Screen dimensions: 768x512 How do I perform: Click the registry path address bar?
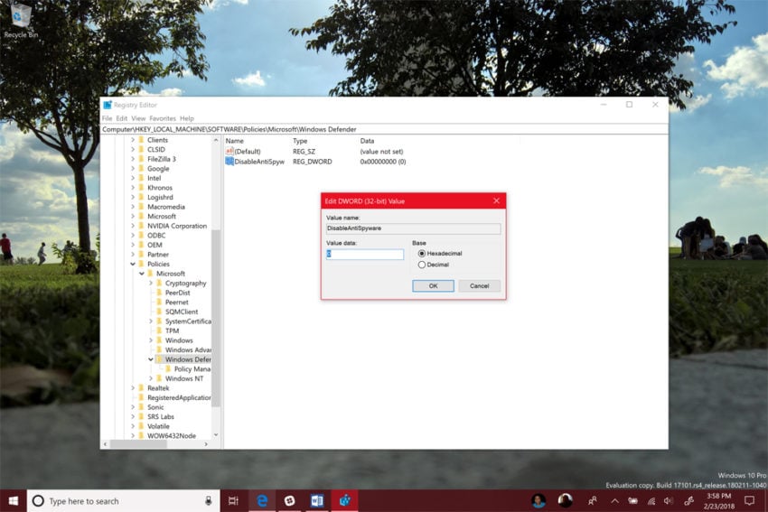(384, 129)
